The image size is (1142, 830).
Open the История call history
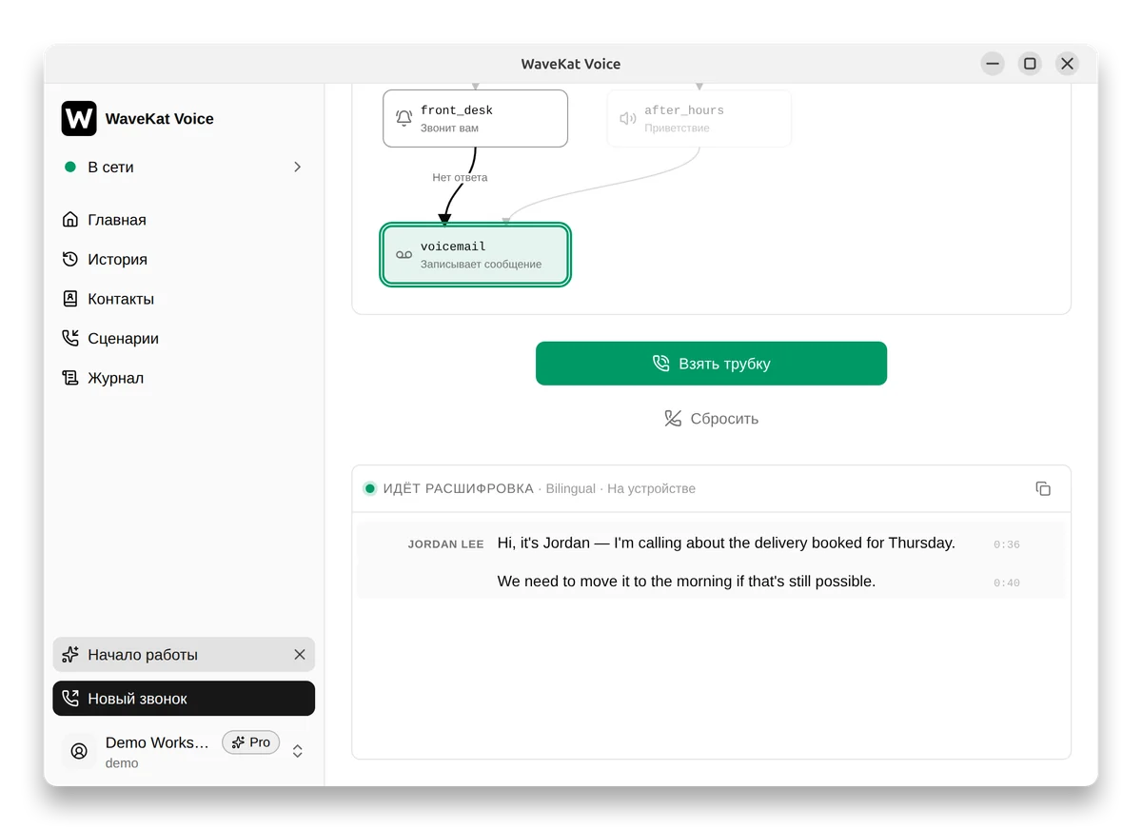(x=184, y=259)
